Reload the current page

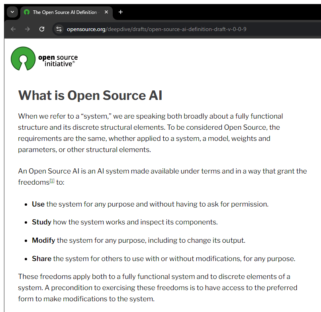point(41,29)
